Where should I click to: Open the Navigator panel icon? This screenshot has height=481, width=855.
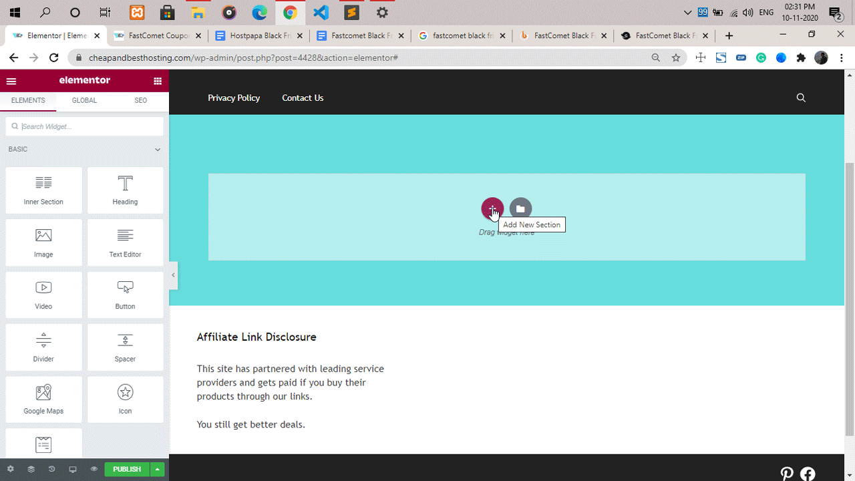(31, 469)
